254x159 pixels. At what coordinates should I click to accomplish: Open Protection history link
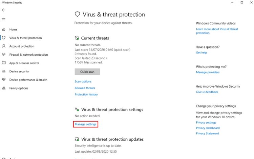coord(86,94)
